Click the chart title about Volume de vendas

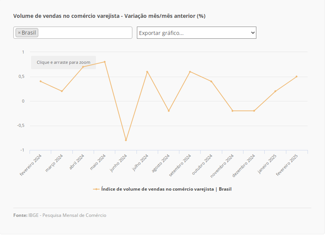109,16
